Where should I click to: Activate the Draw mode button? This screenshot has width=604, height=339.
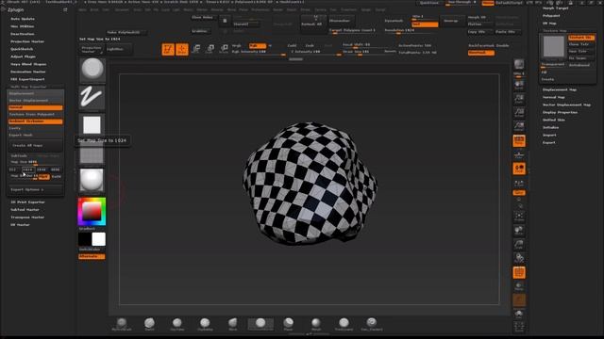point(182,49)
